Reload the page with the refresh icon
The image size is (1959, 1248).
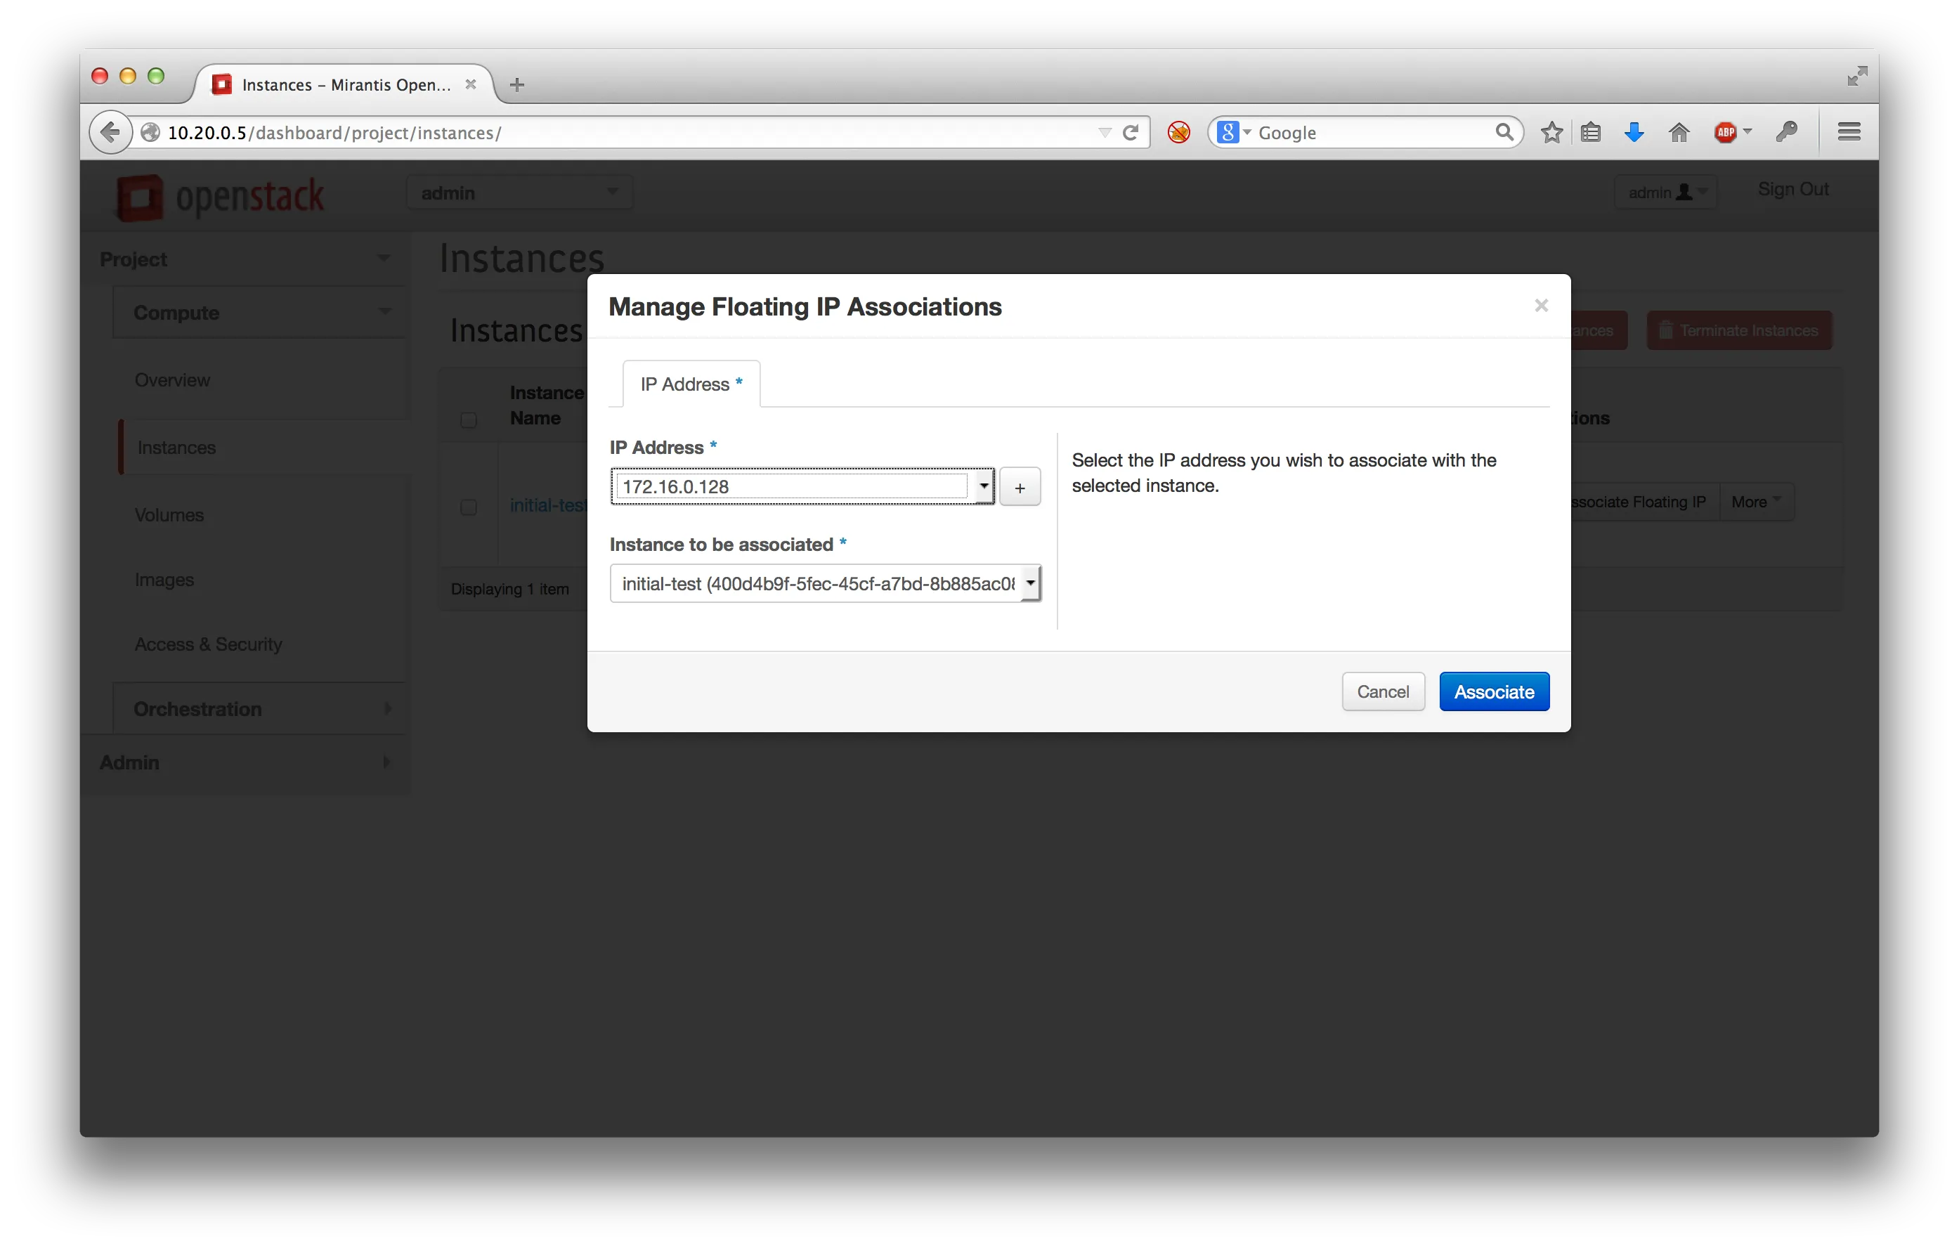[1131, 133]
